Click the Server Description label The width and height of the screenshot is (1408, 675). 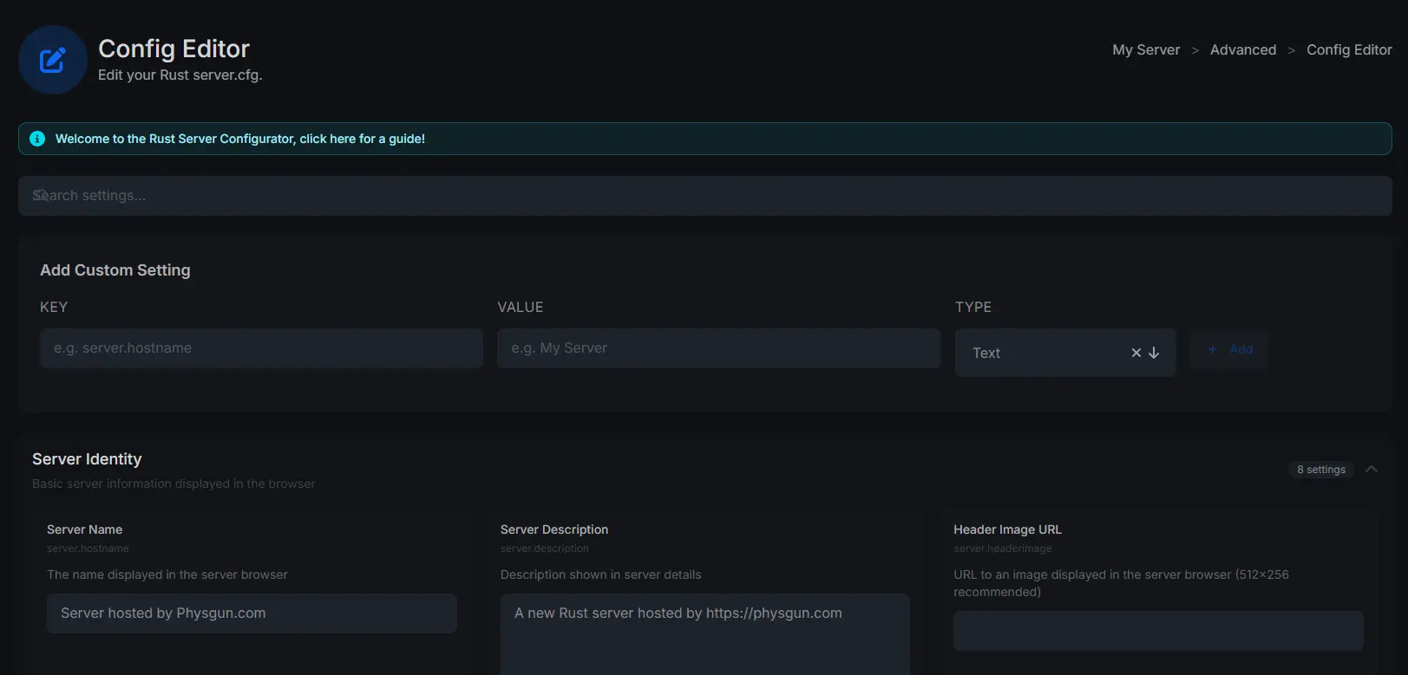coord(554,529)
